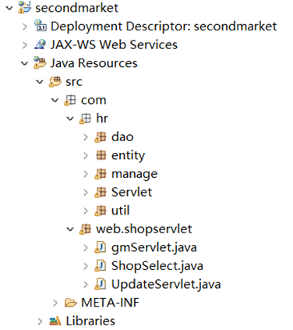Screen dimensions: 293x330
Task: Collapse the hr package
Action: 70,119
